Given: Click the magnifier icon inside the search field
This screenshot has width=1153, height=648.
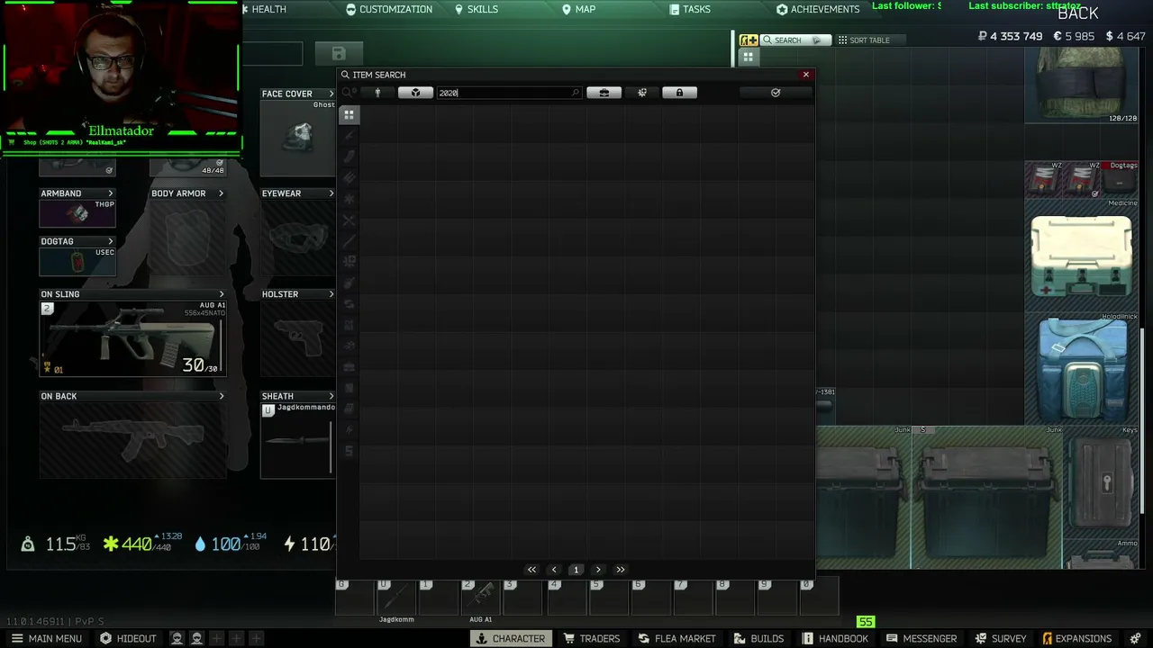Looking at the screenshot, I should click(575, 93).
